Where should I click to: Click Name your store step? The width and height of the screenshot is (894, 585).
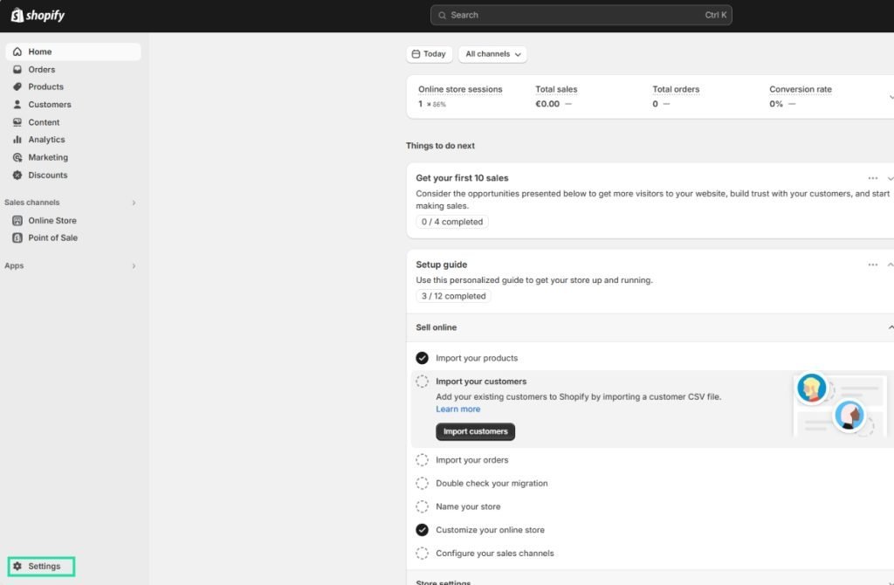pos(468,506)
